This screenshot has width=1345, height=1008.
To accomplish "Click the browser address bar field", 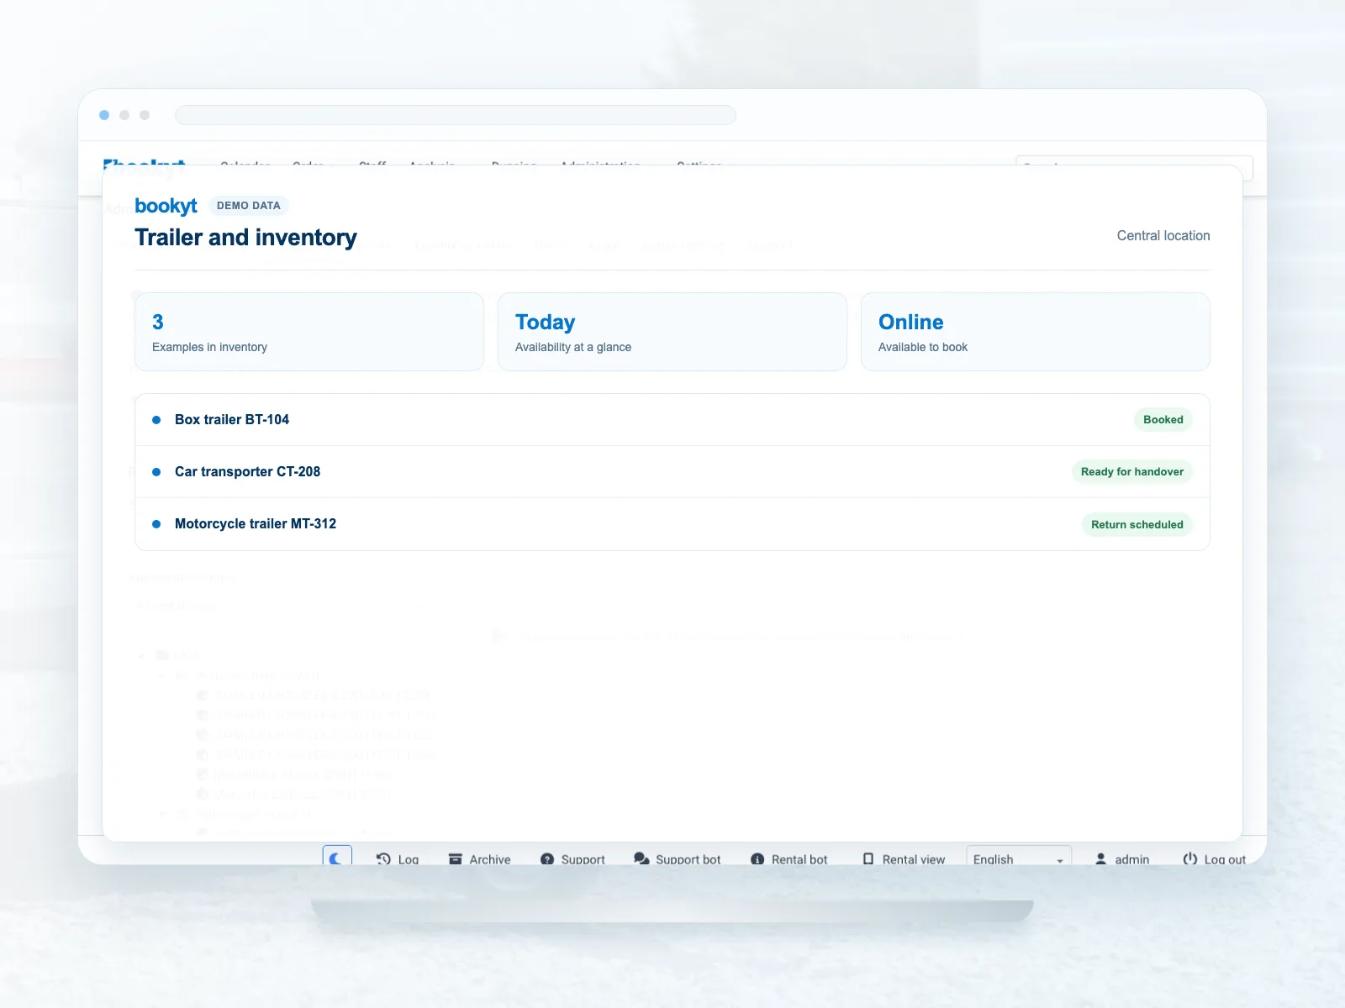I will [x=456, y=115].
